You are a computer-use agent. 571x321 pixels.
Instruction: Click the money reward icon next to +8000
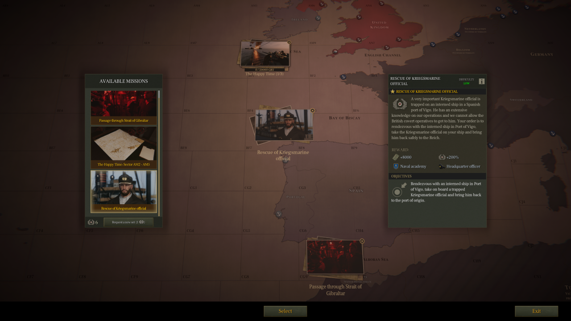click(395, 157)
